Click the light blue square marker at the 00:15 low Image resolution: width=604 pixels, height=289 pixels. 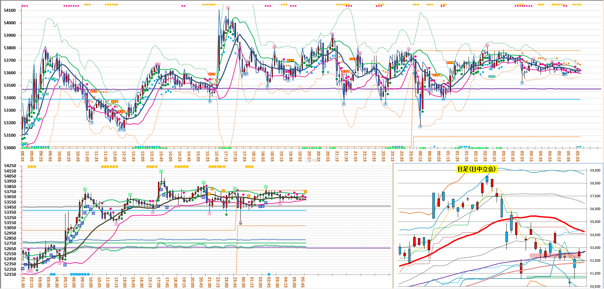pos(420,127)
